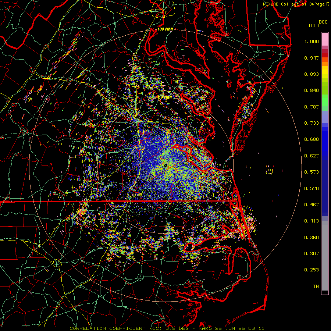Click the [CC] unit label by the legend

pyautogui.click(x=314, y=25)
